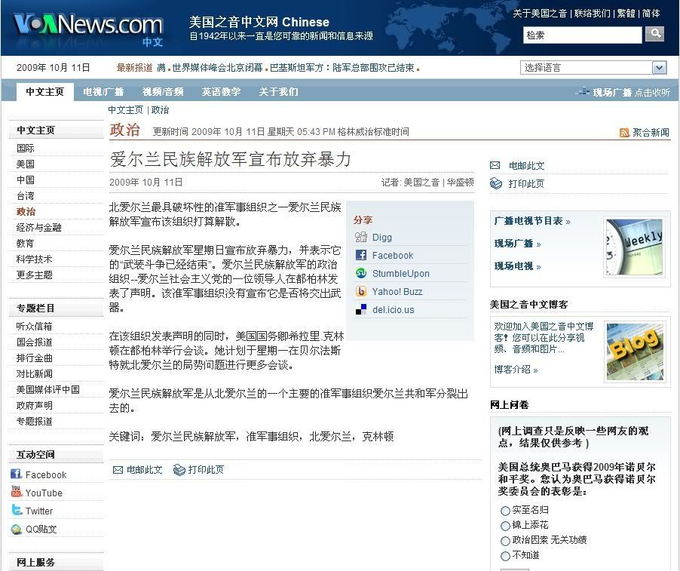Open 经济与金融 in left sidebar

(x=39, y=228)
